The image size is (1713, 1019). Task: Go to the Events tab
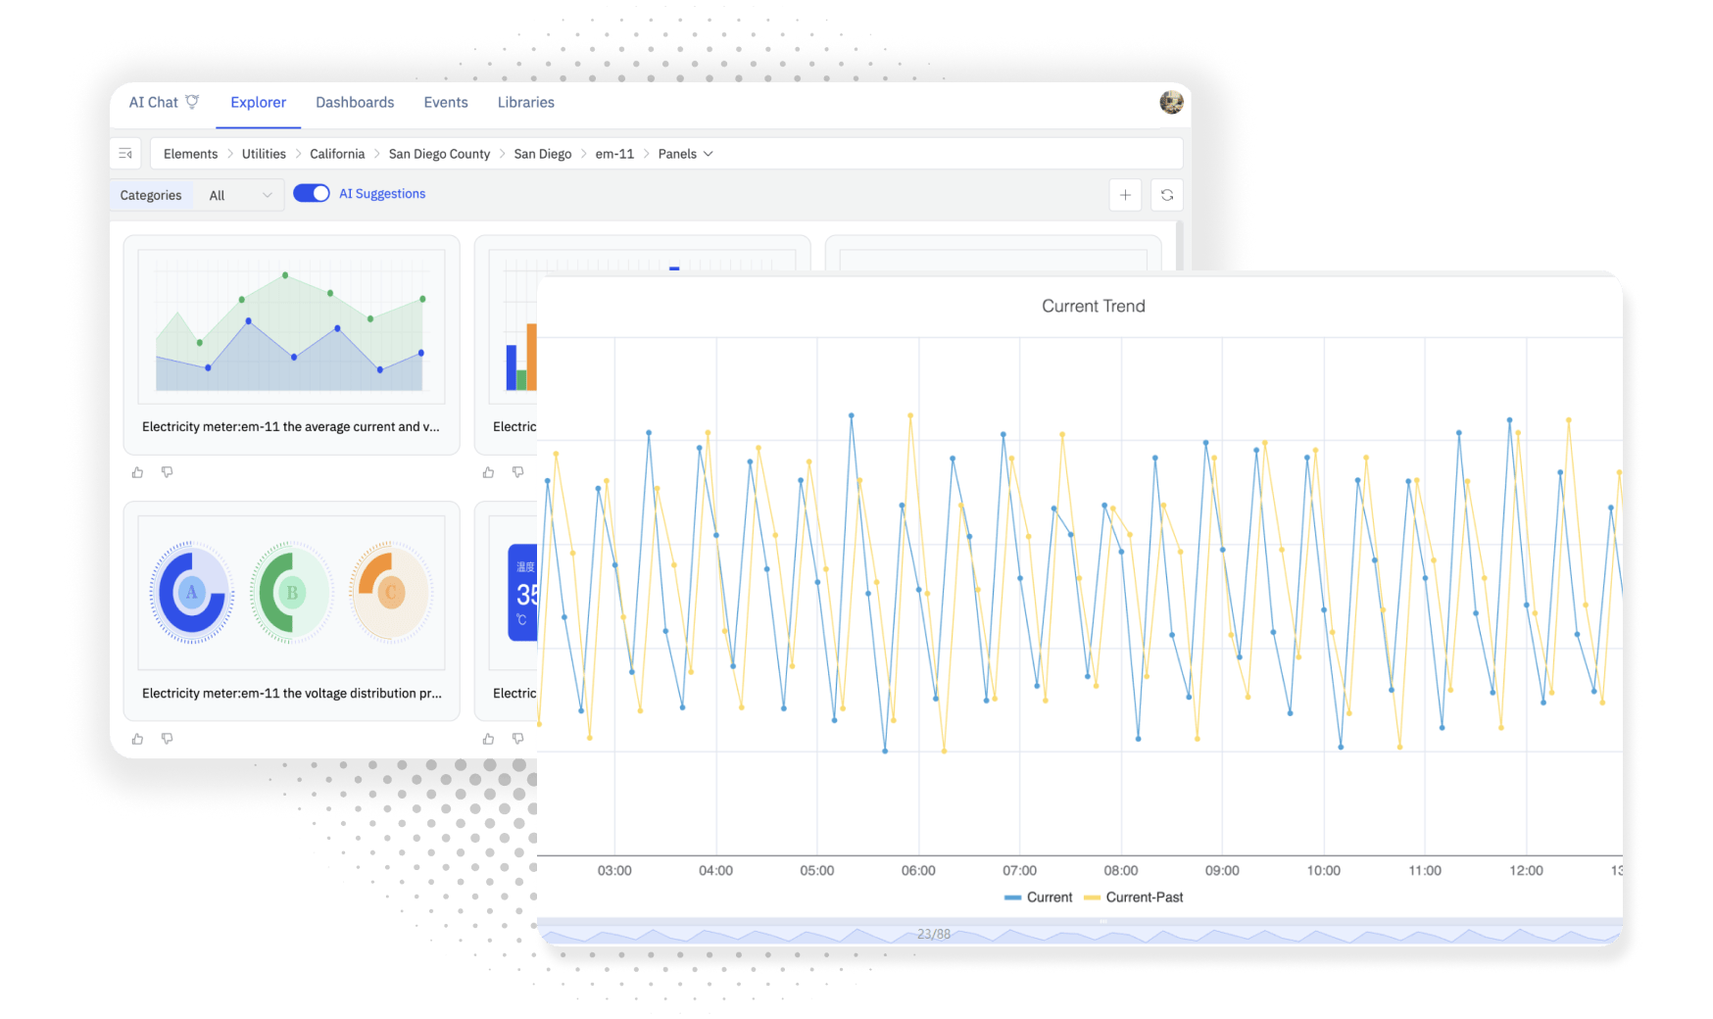446,103
